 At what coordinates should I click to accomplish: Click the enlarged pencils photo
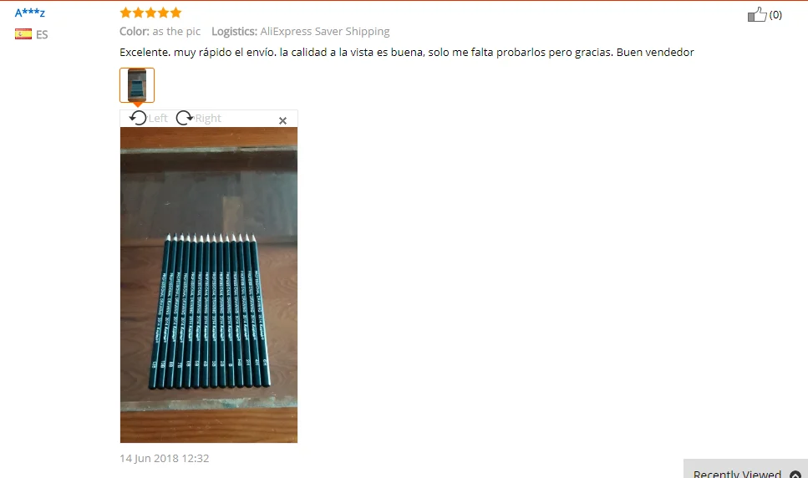(209, 285)
